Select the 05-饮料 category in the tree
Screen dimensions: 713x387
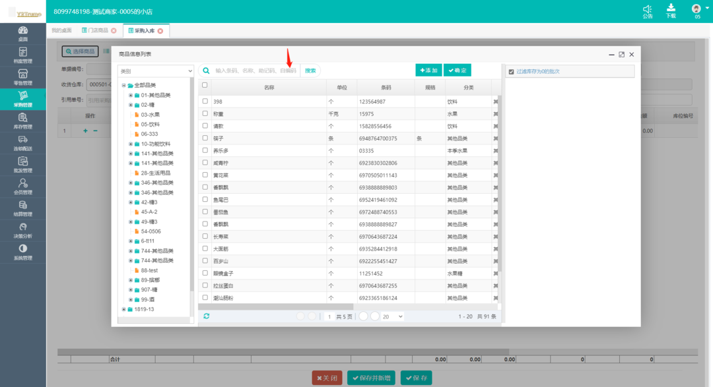pyautogui.click(x=150, y=124)
